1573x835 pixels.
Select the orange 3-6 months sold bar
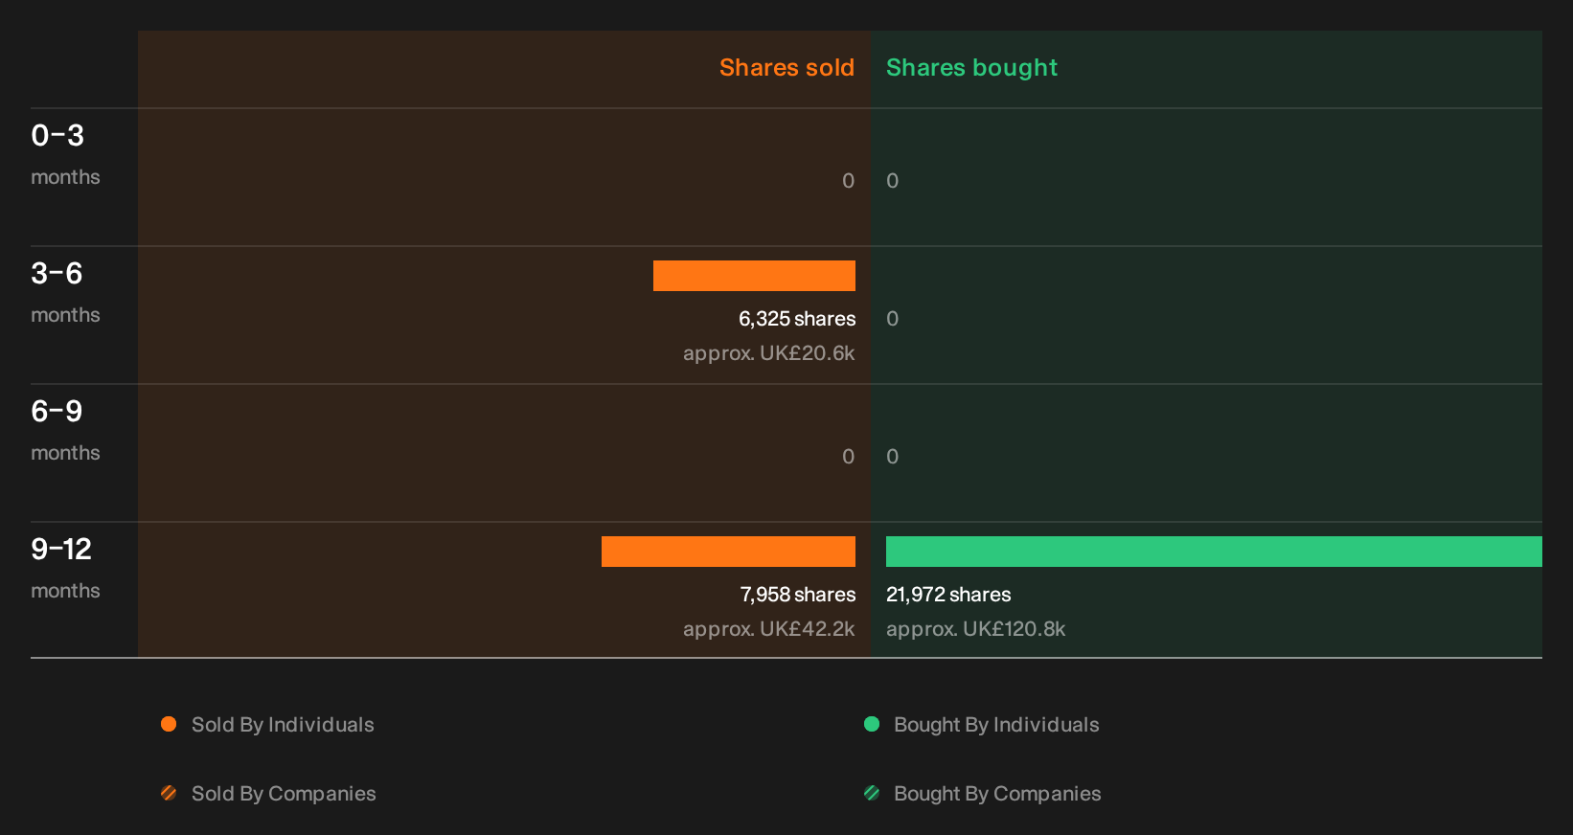point(754,276)
